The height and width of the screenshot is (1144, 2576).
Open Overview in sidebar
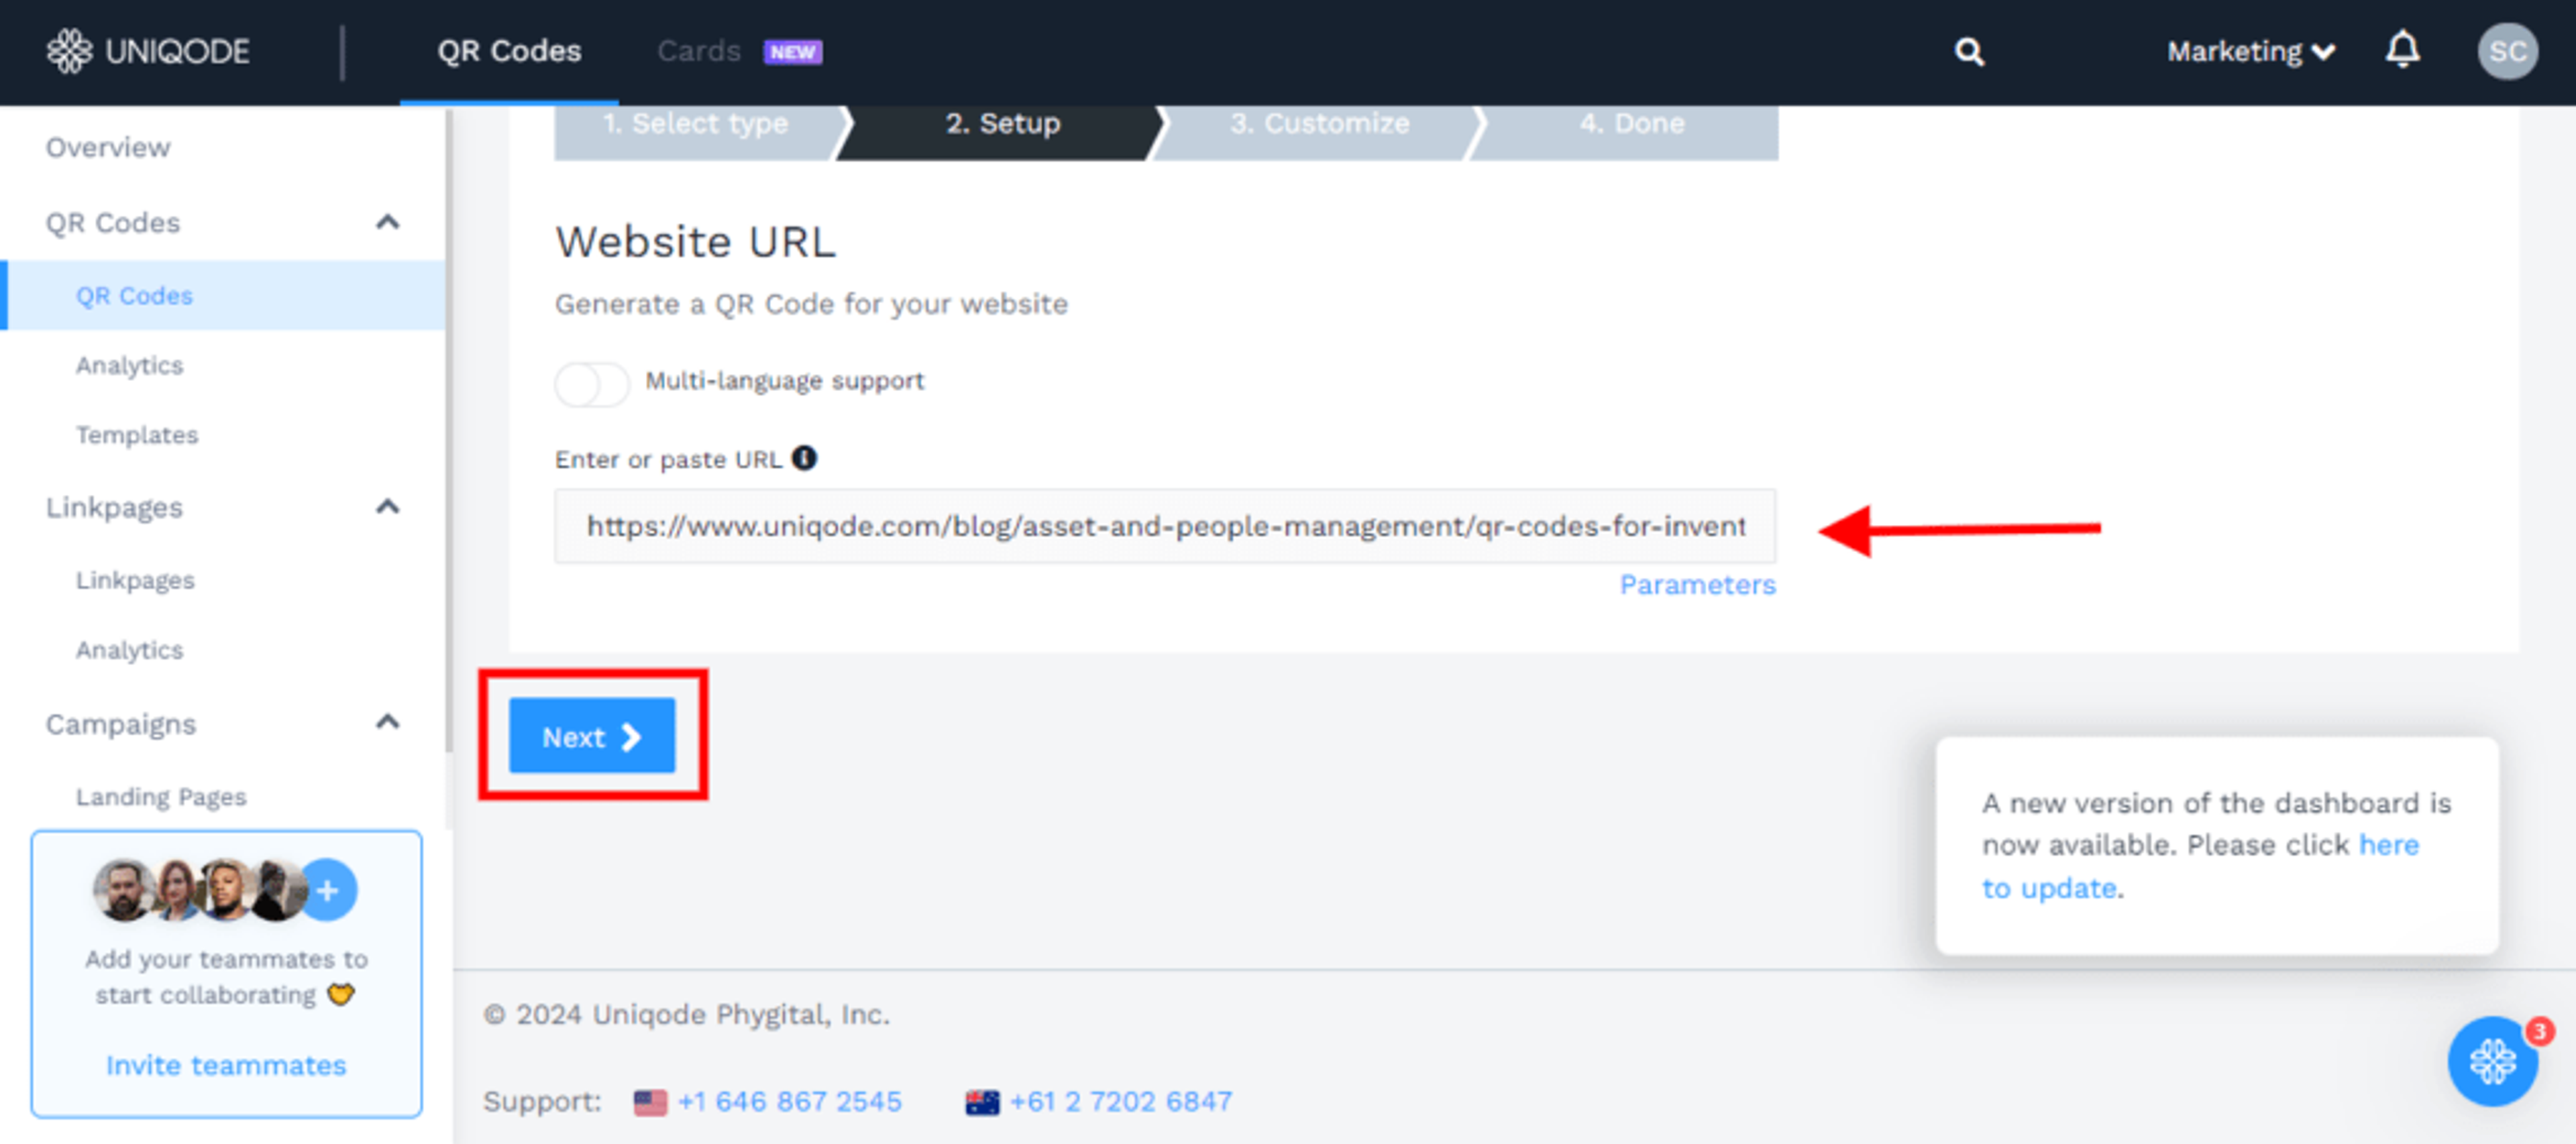108,148
